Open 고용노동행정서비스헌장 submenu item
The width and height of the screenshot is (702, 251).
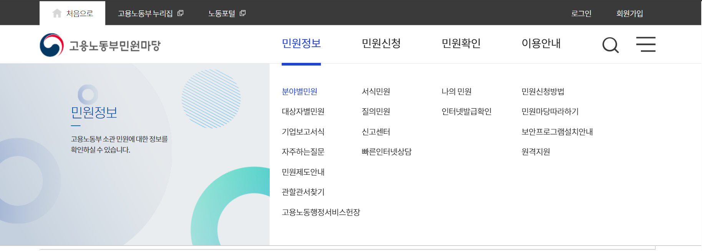tap(321, 212)
